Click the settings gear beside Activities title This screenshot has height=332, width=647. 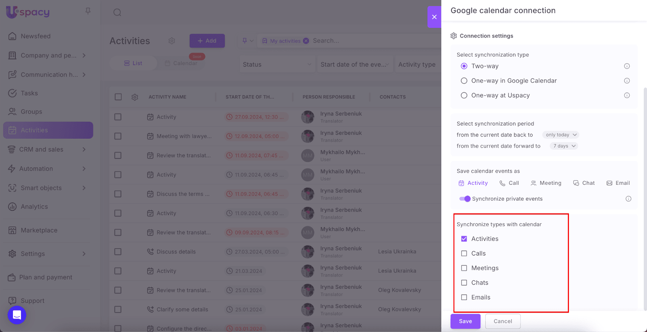pos(172,41)
